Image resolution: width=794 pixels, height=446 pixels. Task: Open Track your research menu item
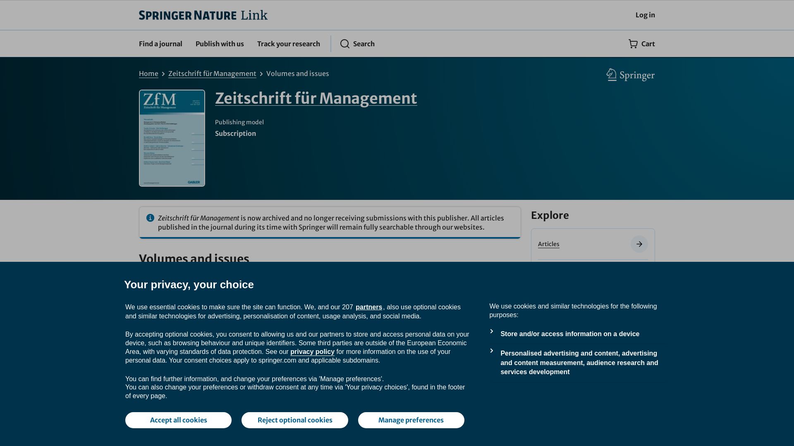pyautogui.click(x=289, y=44)
